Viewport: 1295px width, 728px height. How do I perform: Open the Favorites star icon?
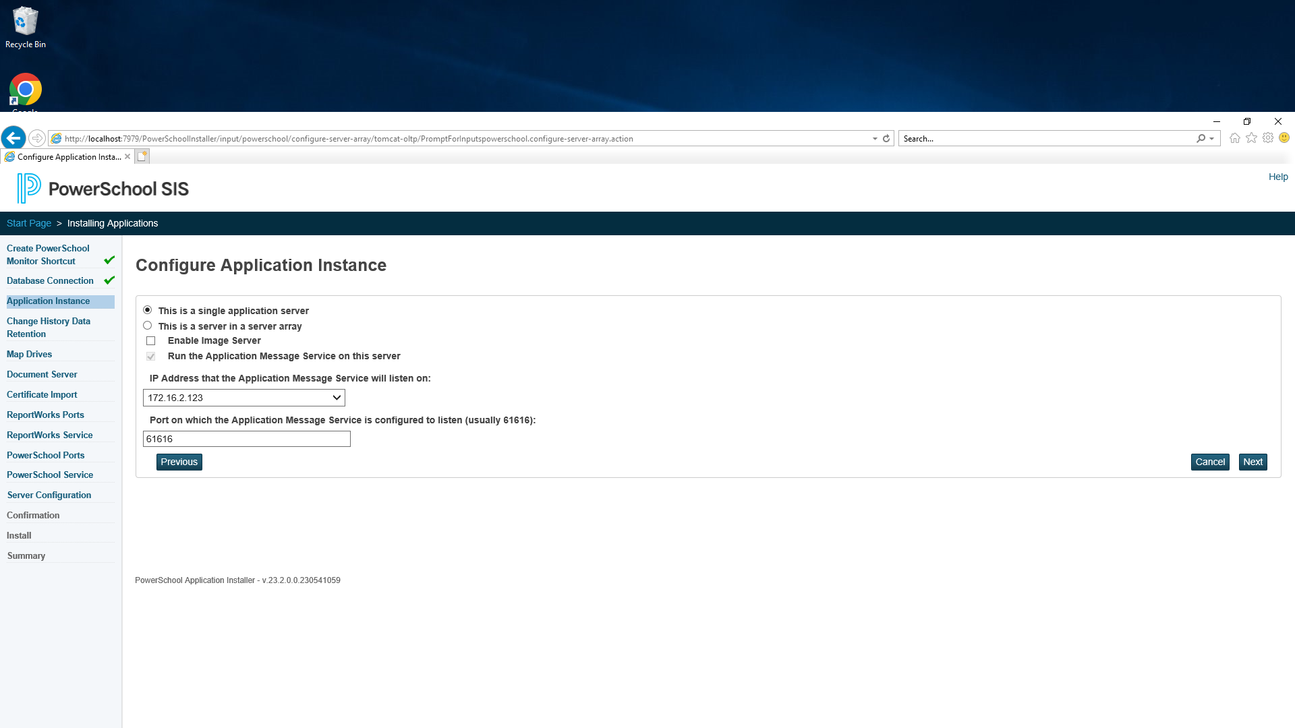[1251, 138]
